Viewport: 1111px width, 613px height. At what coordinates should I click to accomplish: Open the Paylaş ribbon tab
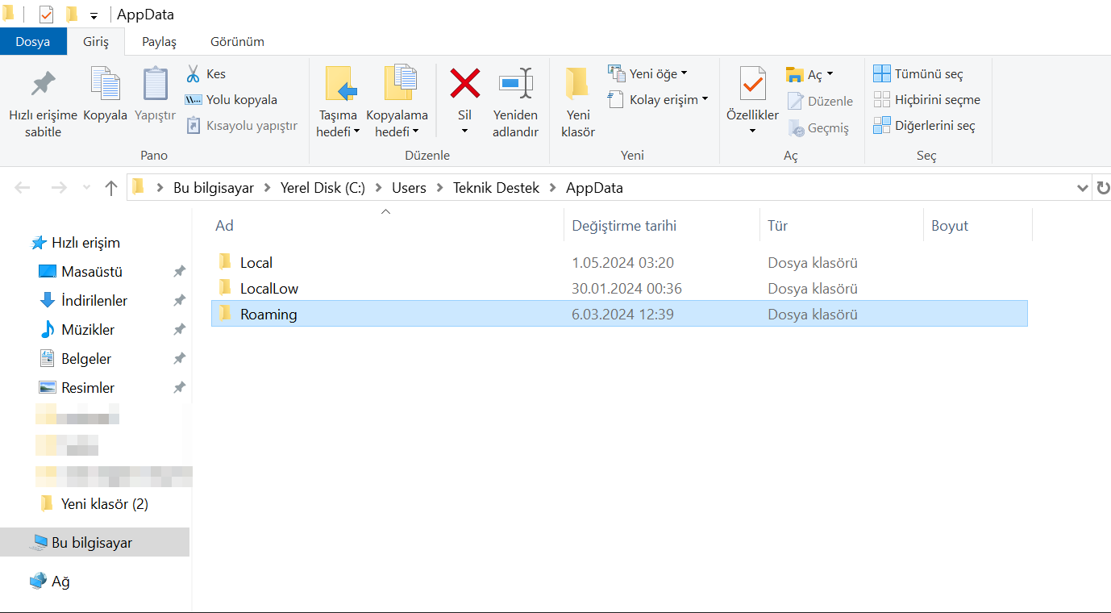[158, 40]
